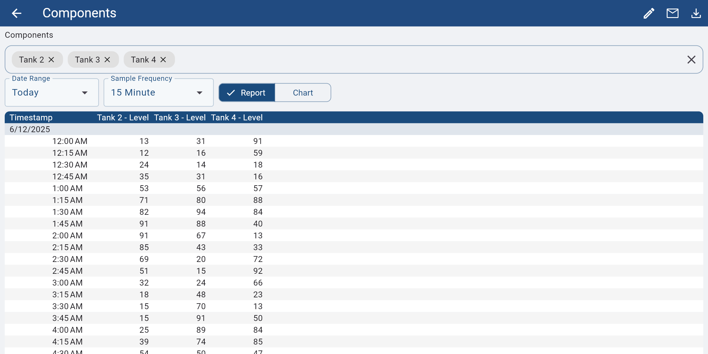Select the 3:45 AM timestamp row
Screen dimensions: 708x354
pos(354,318)
